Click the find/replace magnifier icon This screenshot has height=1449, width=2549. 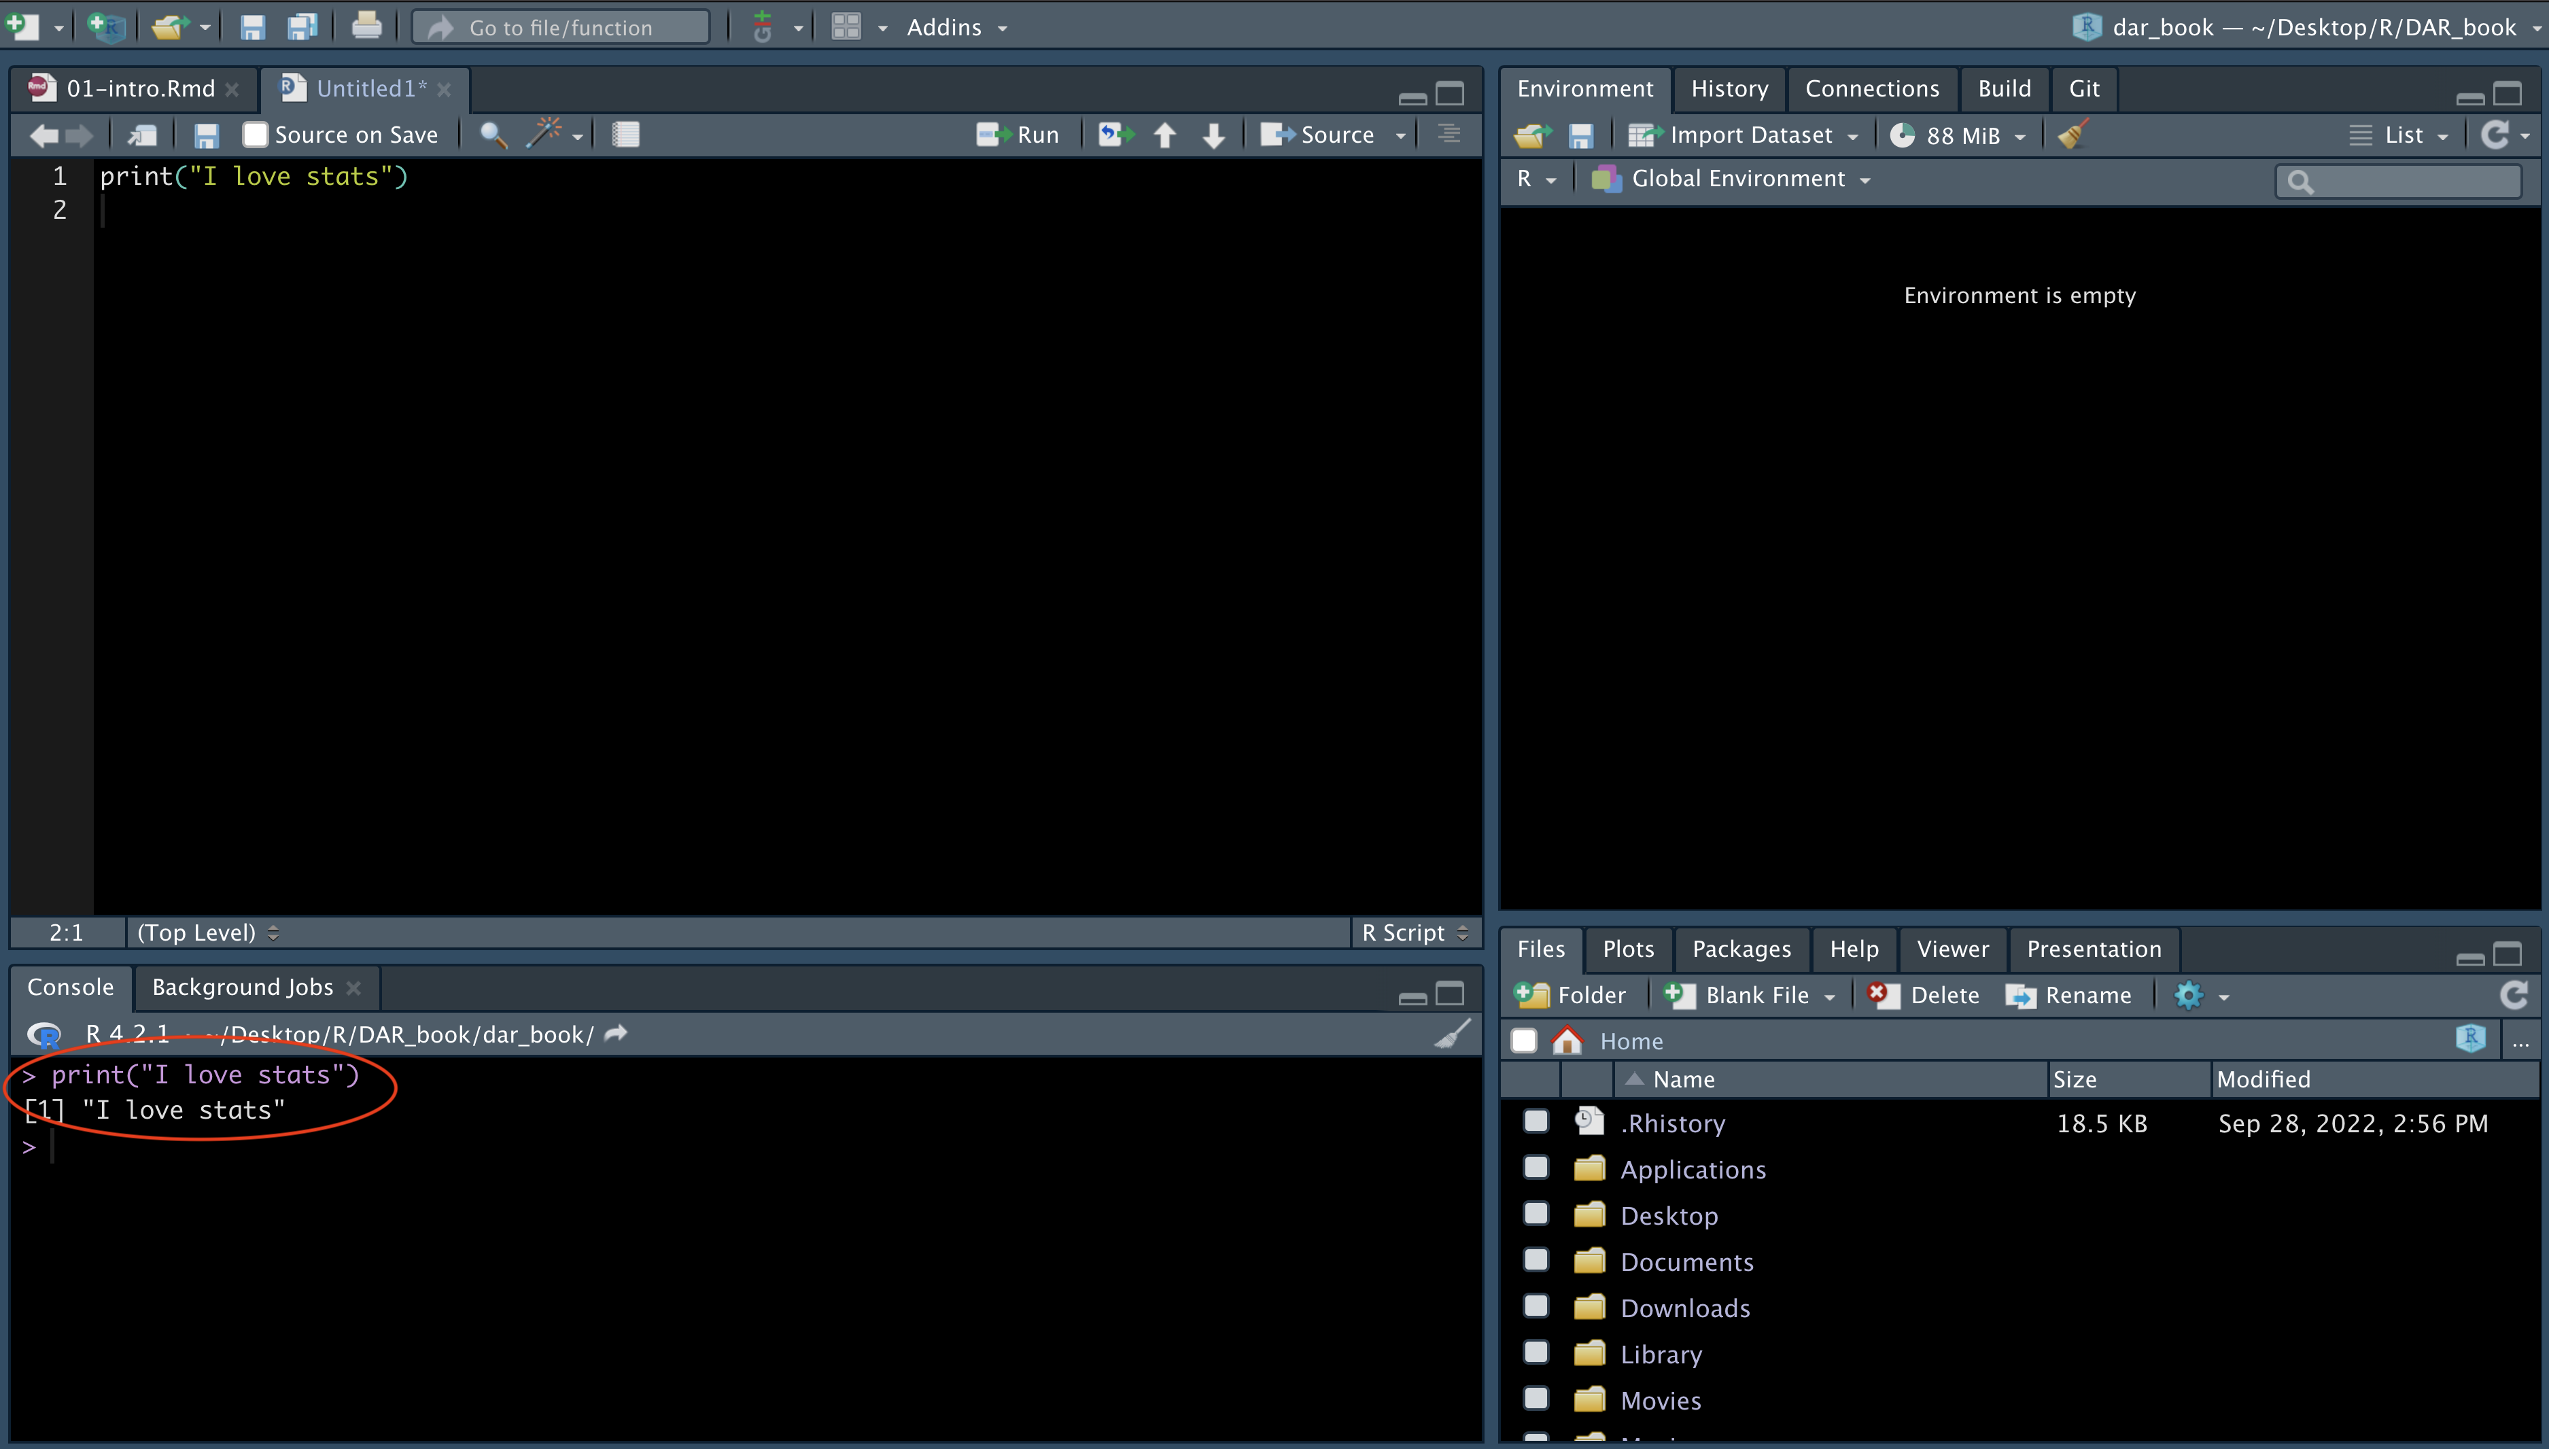[x=493, y=135]
